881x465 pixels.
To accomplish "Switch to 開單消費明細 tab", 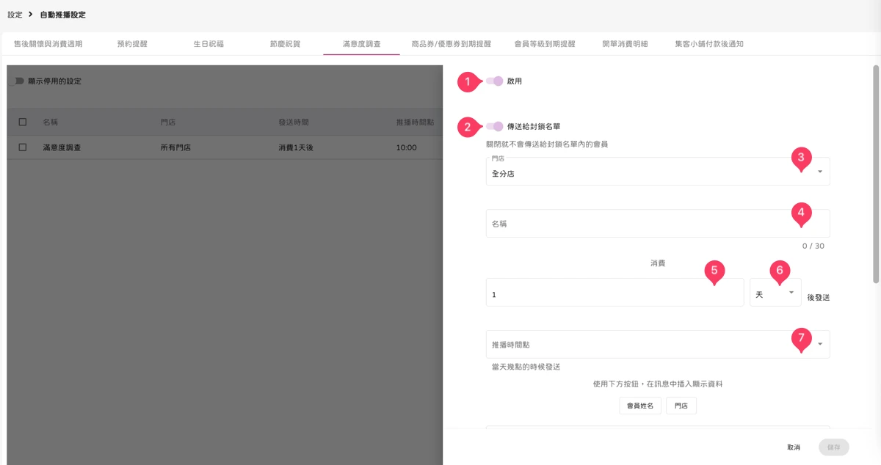I will 625,44.
